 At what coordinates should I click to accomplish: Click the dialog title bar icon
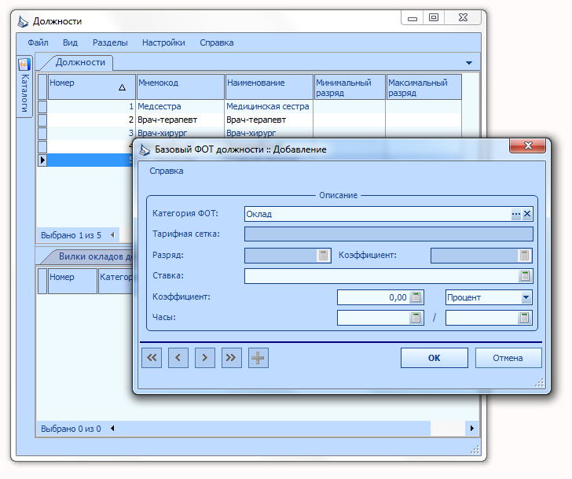145,149
